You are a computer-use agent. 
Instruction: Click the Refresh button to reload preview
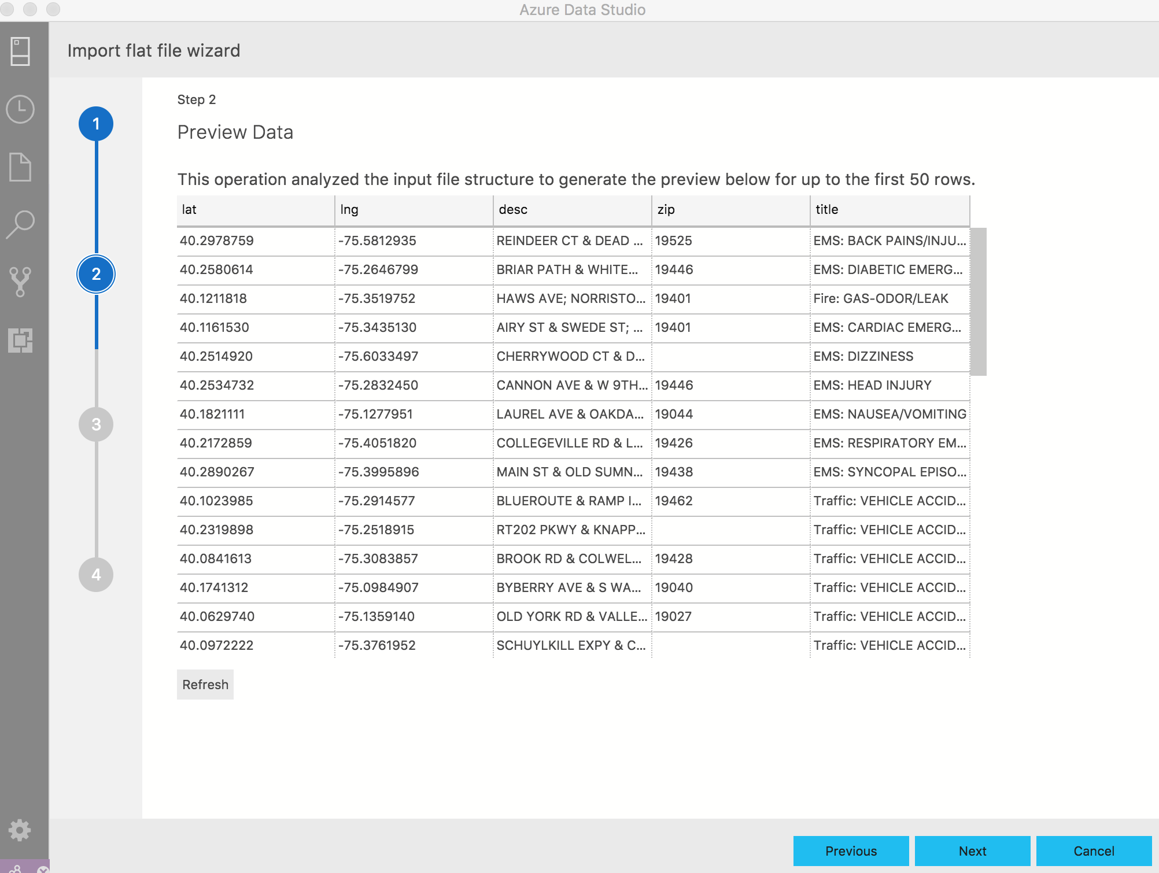tap(206, 683)
